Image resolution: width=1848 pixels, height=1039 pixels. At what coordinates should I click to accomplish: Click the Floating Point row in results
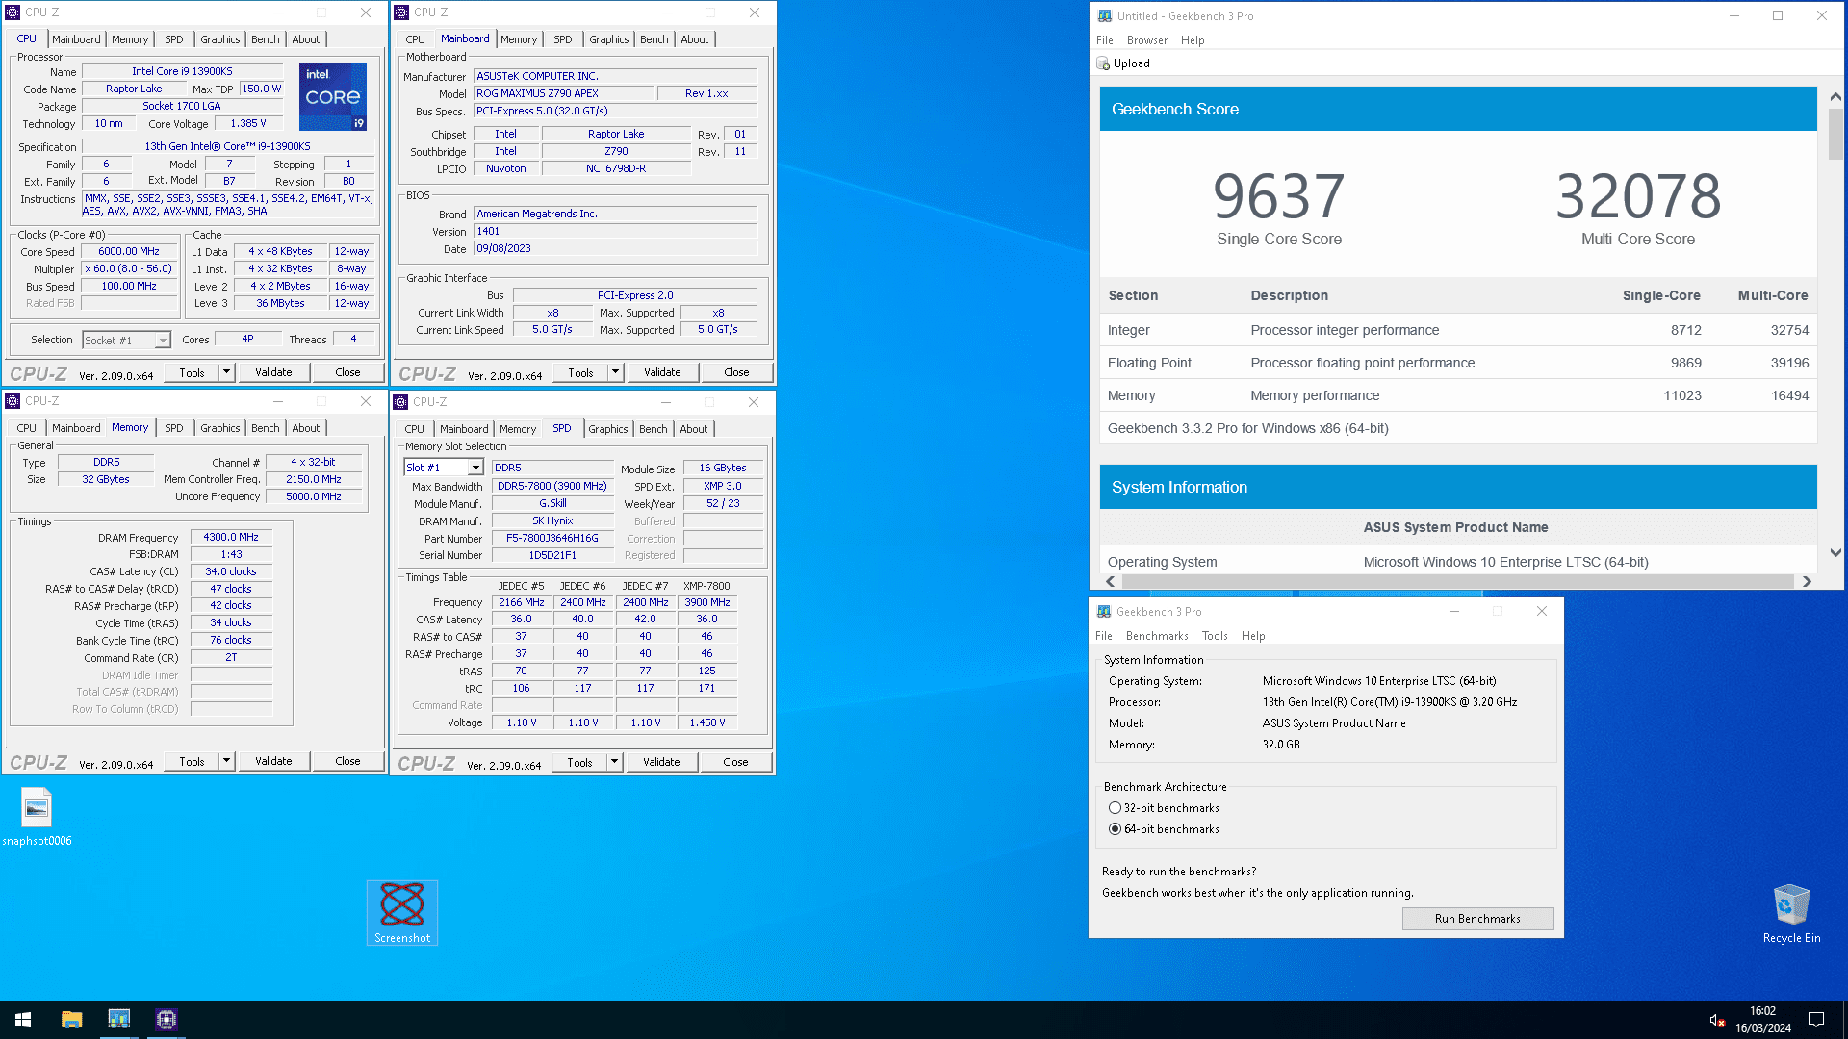coord(1457,363)
